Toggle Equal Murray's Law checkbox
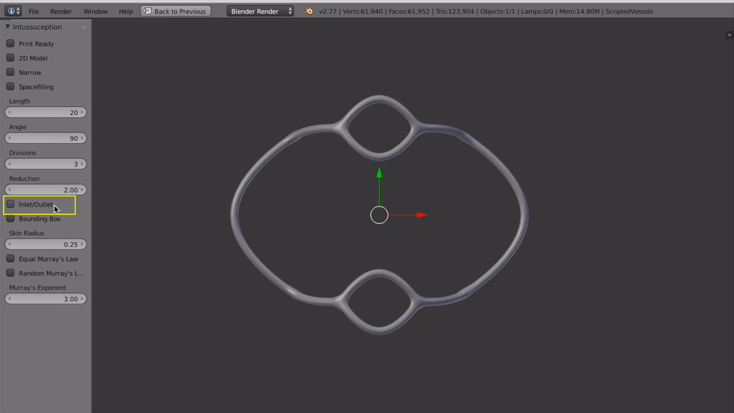The height and width of the screenshot is (413, 734). (10, 259)
